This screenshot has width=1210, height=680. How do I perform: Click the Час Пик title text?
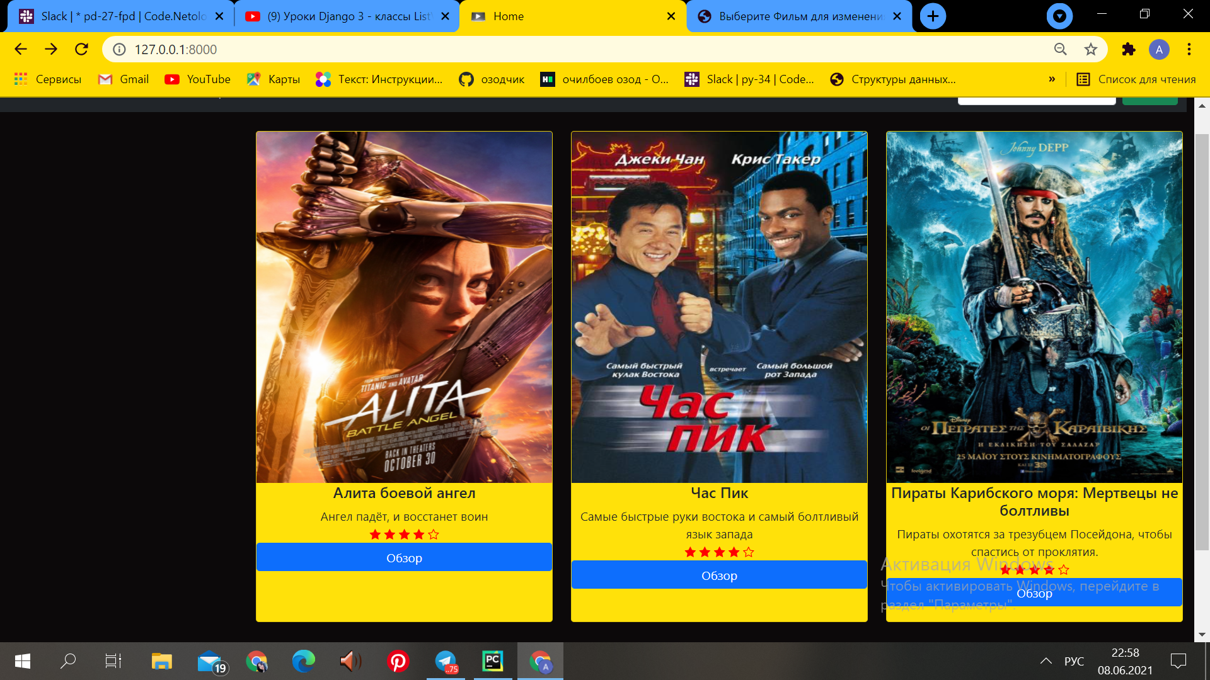click(719, 493)
